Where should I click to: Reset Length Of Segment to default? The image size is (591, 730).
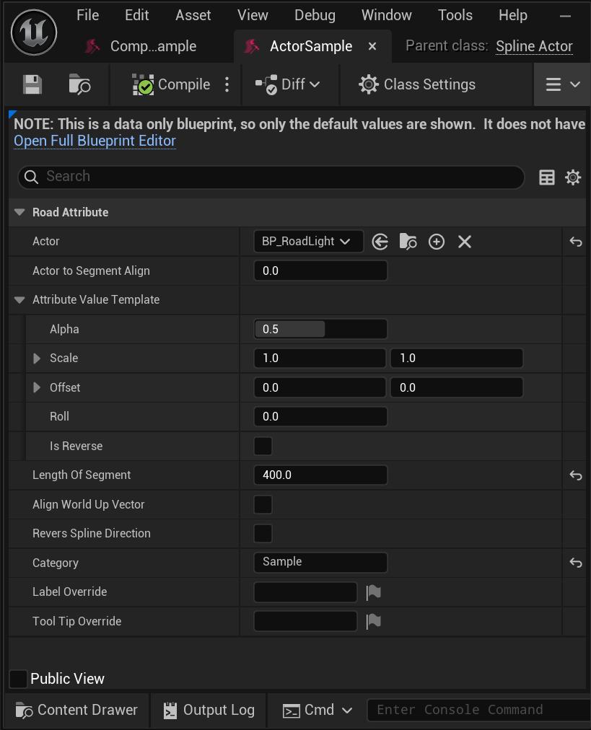pyautogui.click(x=576, y=475)
